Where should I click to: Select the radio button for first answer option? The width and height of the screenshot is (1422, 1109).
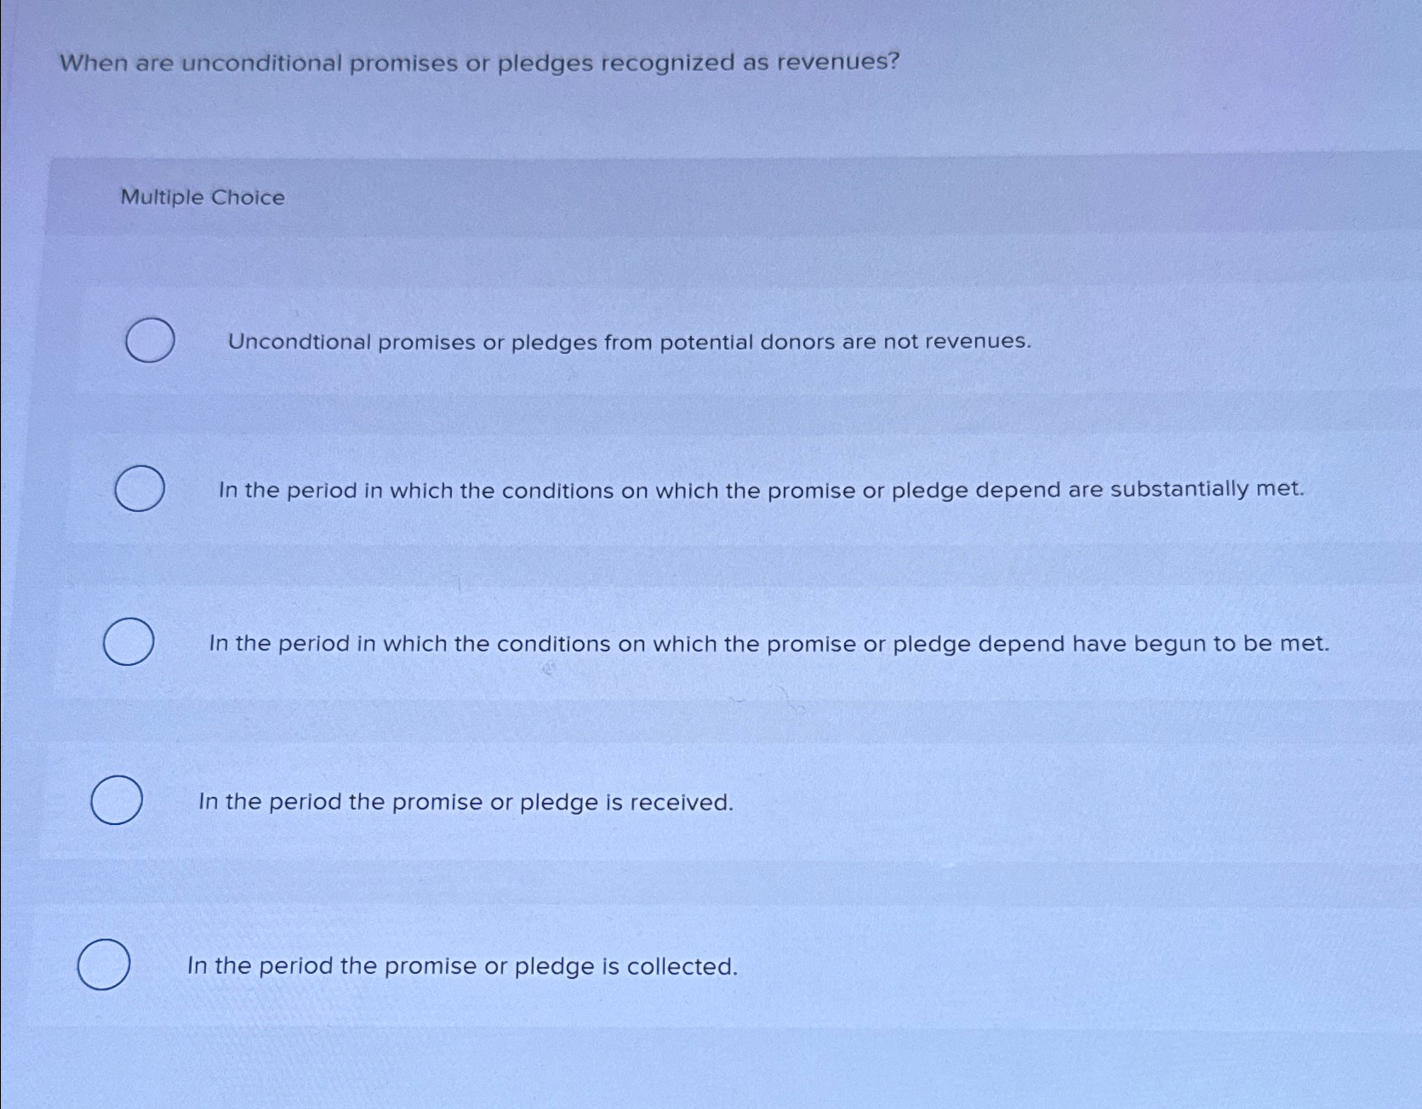click(149, 340)
